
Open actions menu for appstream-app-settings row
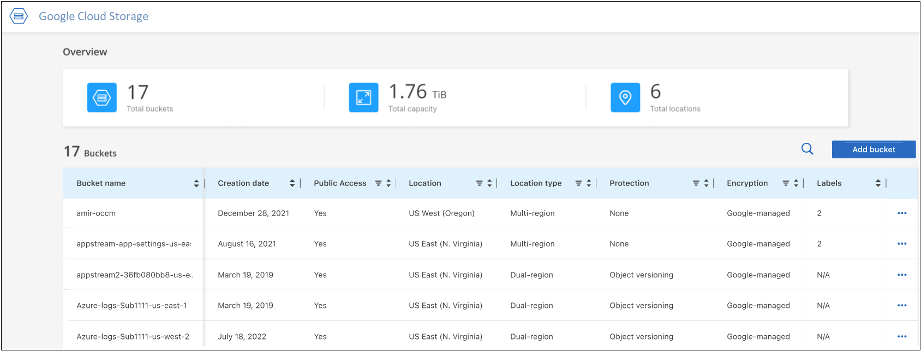click(x=902, y=244)
